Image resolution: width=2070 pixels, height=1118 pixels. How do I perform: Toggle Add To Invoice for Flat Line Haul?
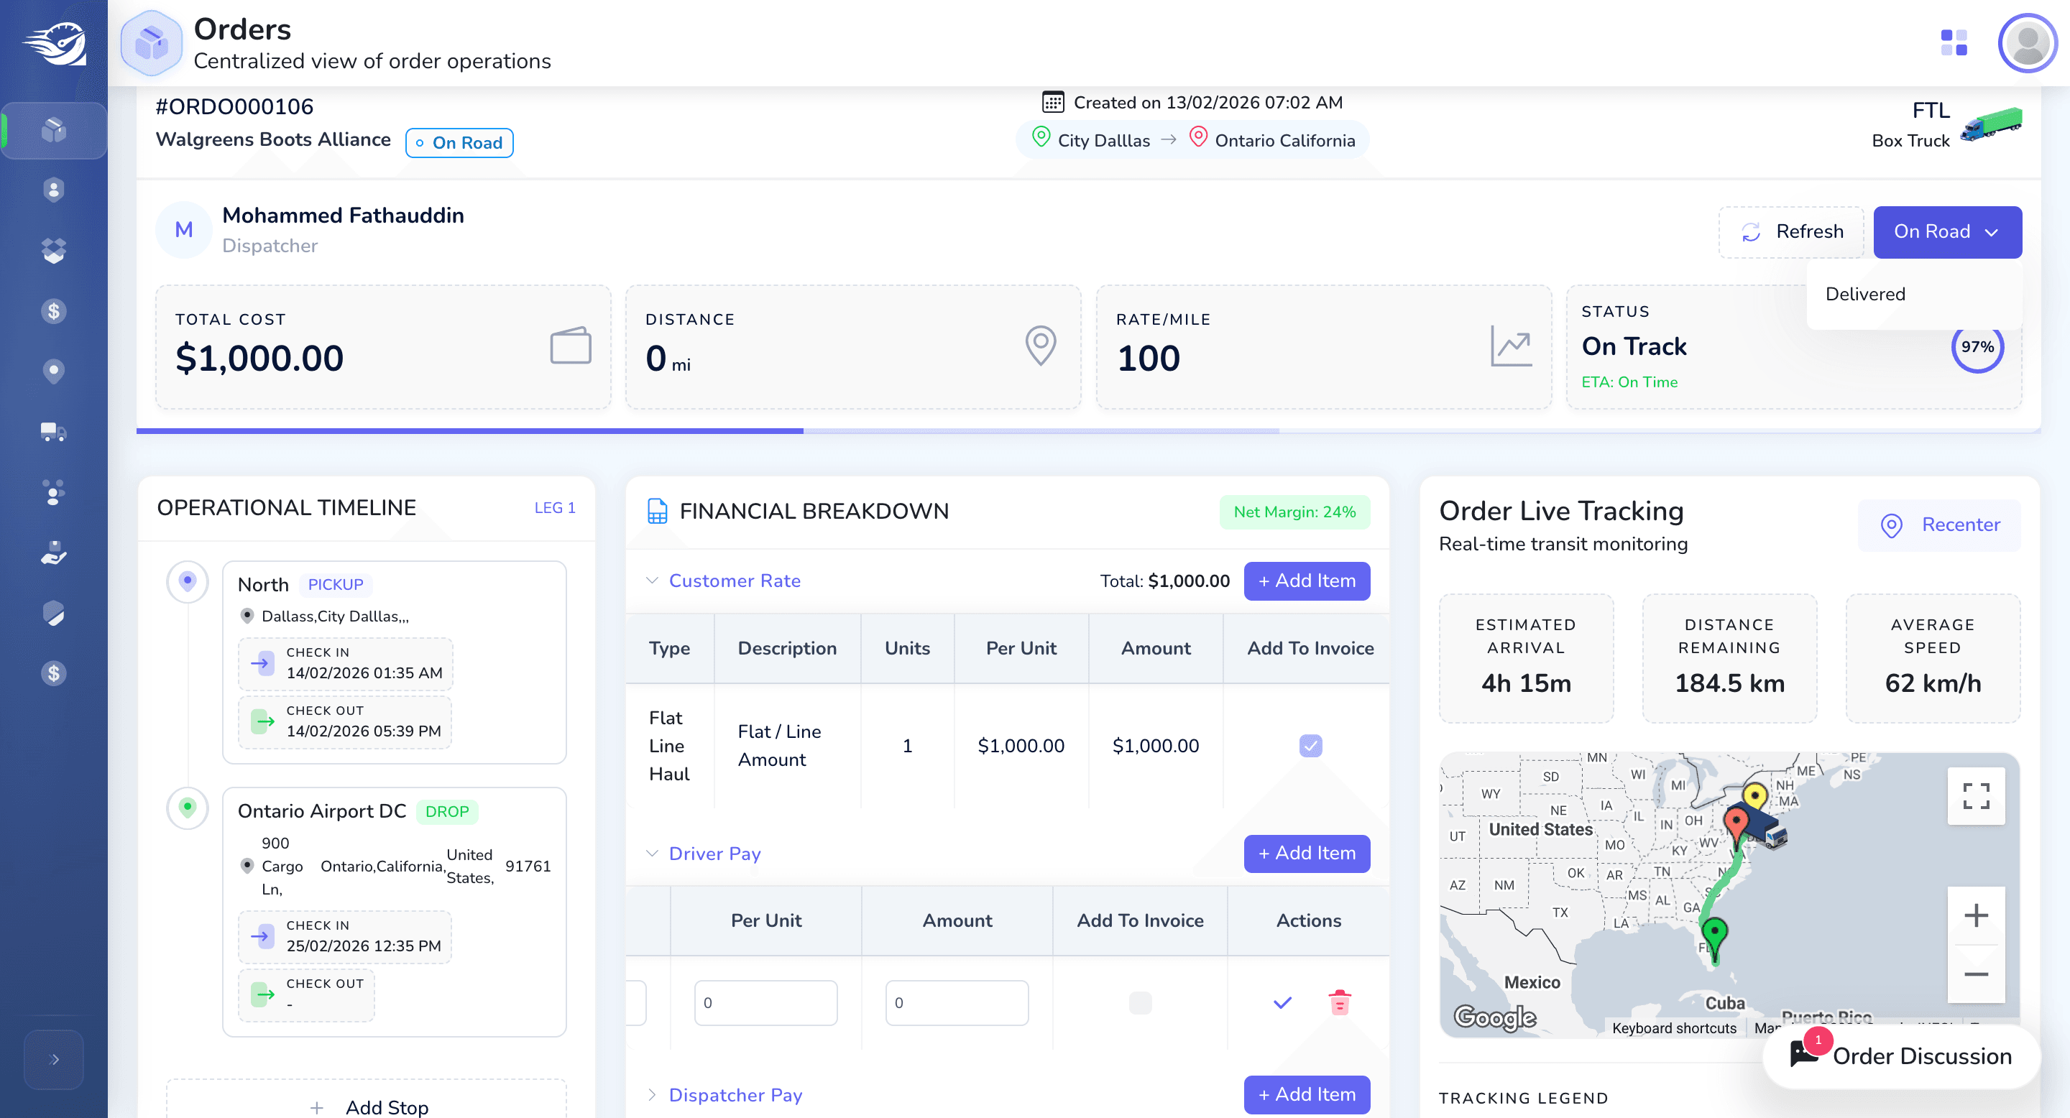(1310, 745)
